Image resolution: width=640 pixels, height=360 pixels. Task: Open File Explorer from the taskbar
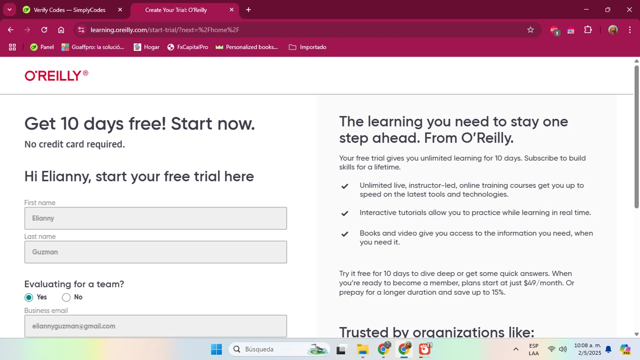click(363, 350)
